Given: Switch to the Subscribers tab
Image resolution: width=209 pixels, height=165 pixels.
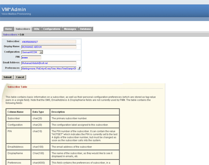Looking at the screenshot, I should pos(23,29).
